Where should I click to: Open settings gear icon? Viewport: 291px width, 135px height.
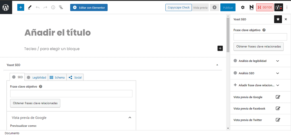click(243, 7)
